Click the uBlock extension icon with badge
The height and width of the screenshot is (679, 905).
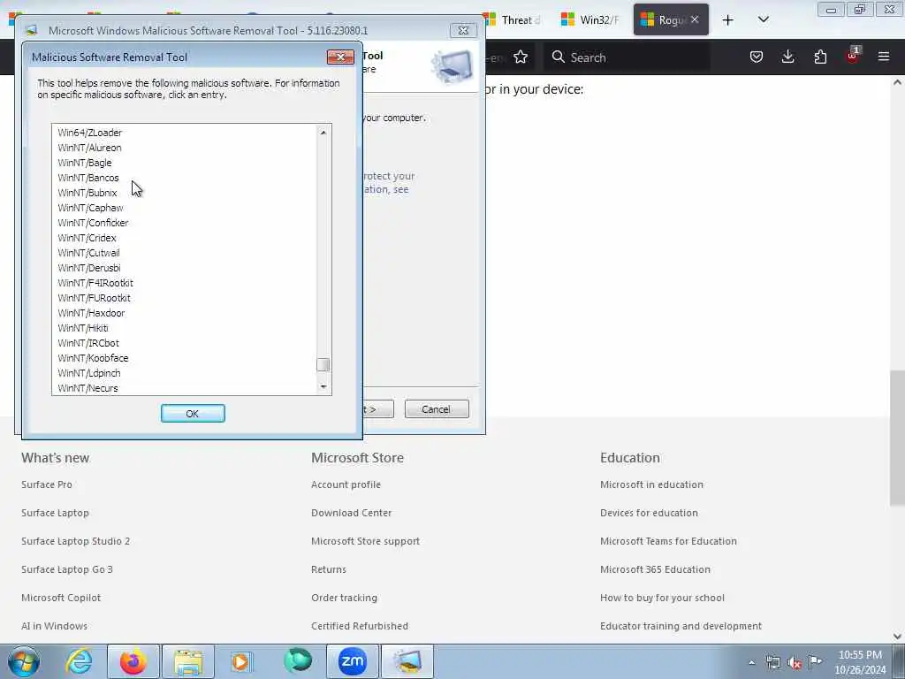(x=853, y=56)
